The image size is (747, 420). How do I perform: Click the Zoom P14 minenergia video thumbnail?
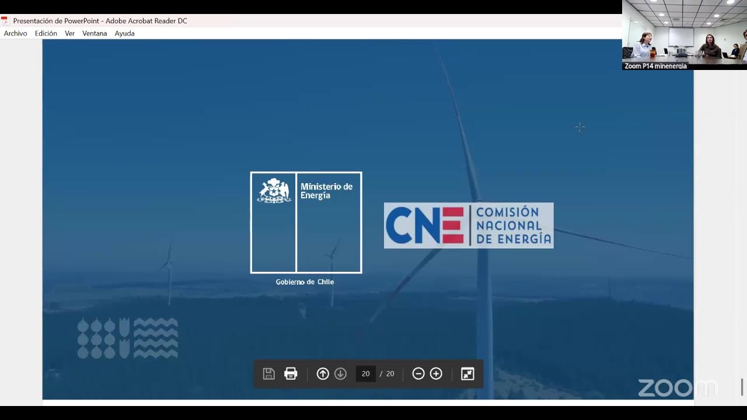pos(685,34)
